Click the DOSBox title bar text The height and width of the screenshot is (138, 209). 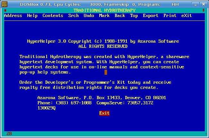point(99,4)
